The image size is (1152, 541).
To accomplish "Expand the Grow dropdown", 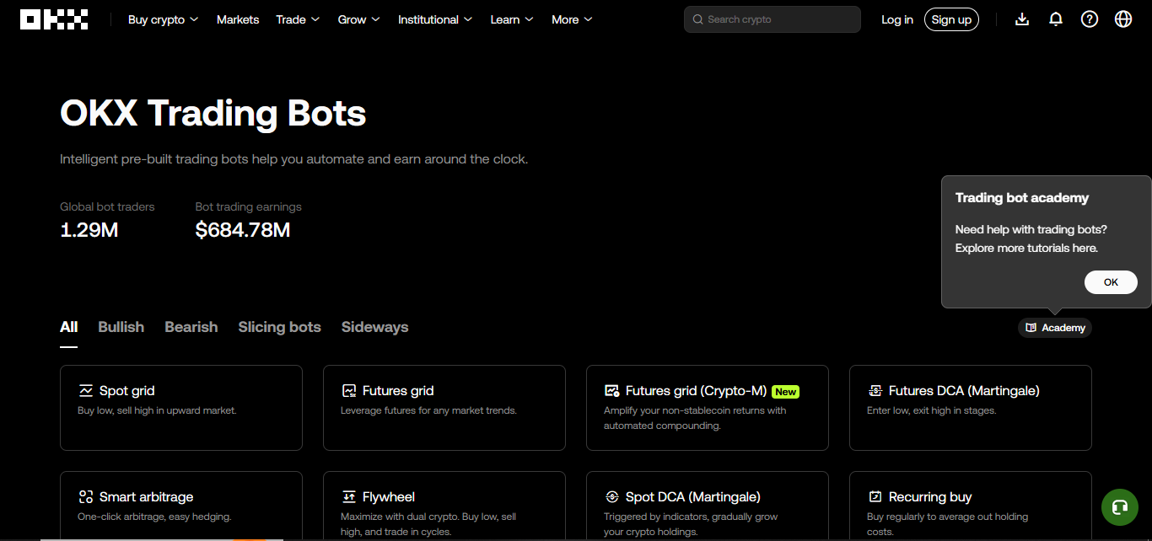I will (x=358, y=19).
